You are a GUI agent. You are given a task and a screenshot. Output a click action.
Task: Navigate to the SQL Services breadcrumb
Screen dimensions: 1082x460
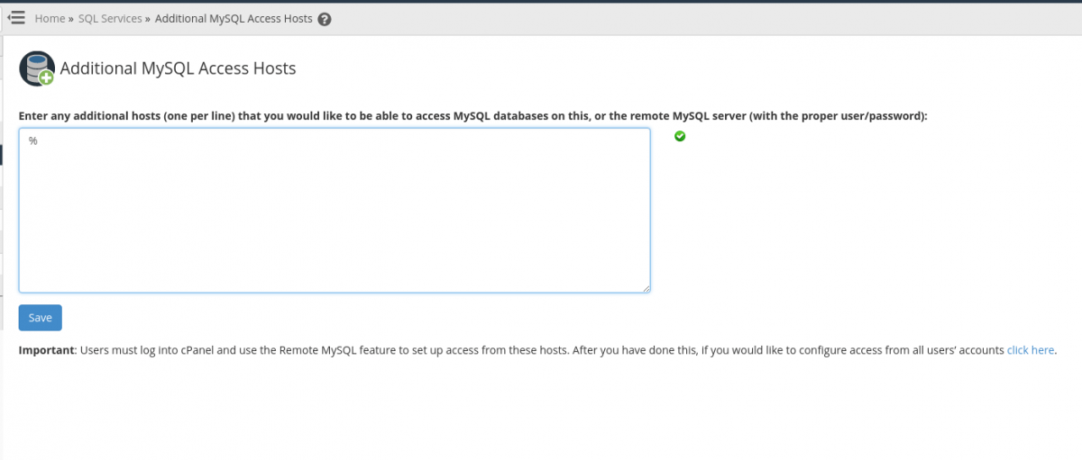tap(110, 19)
